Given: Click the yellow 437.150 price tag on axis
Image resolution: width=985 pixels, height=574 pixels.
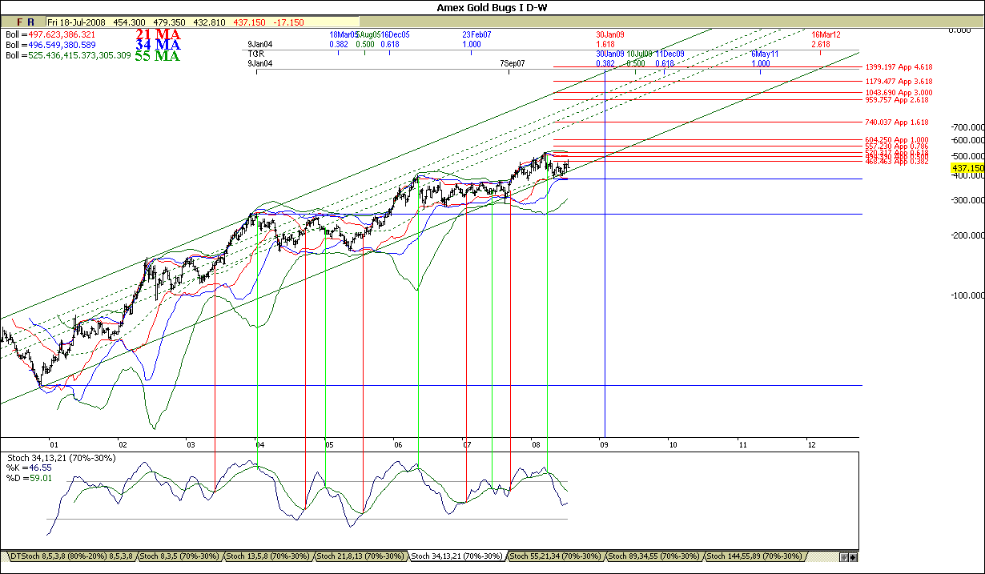Looking at the screenshot, I should coord(967,168).
